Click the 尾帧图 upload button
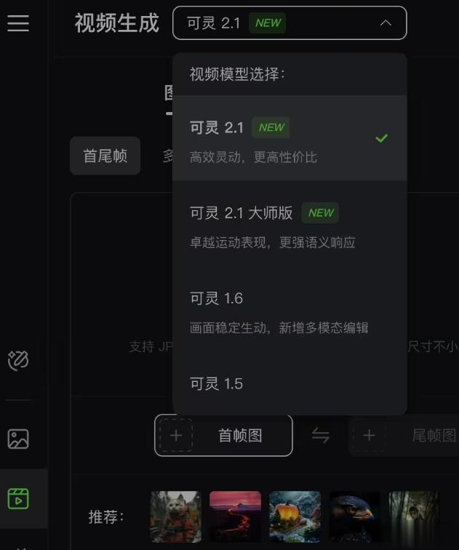 click(404, 436)
